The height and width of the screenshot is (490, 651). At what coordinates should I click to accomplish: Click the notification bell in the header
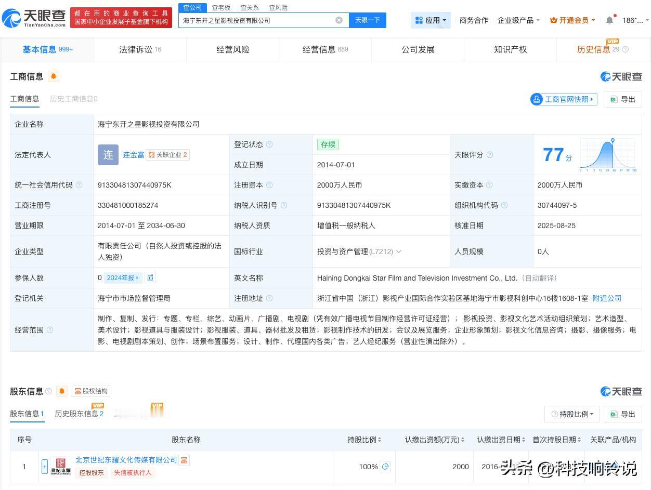(609, 20)
